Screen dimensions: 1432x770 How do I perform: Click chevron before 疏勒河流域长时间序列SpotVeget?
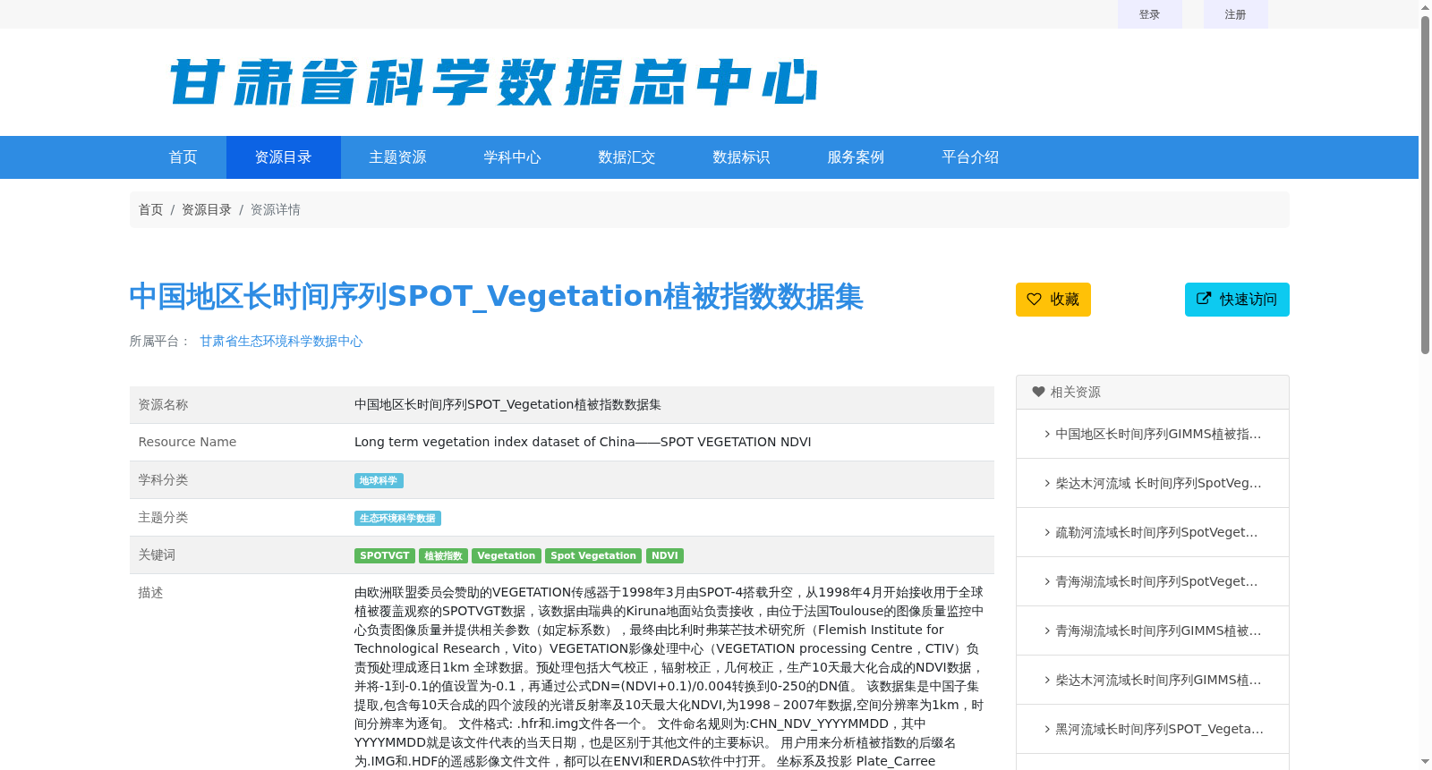click(1047, 532)
